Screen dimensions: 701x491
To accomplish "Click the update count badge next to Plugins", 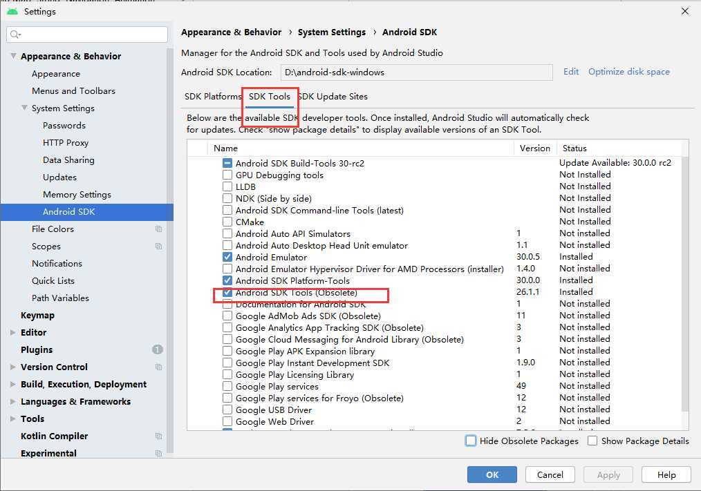I will click(158, 349).
